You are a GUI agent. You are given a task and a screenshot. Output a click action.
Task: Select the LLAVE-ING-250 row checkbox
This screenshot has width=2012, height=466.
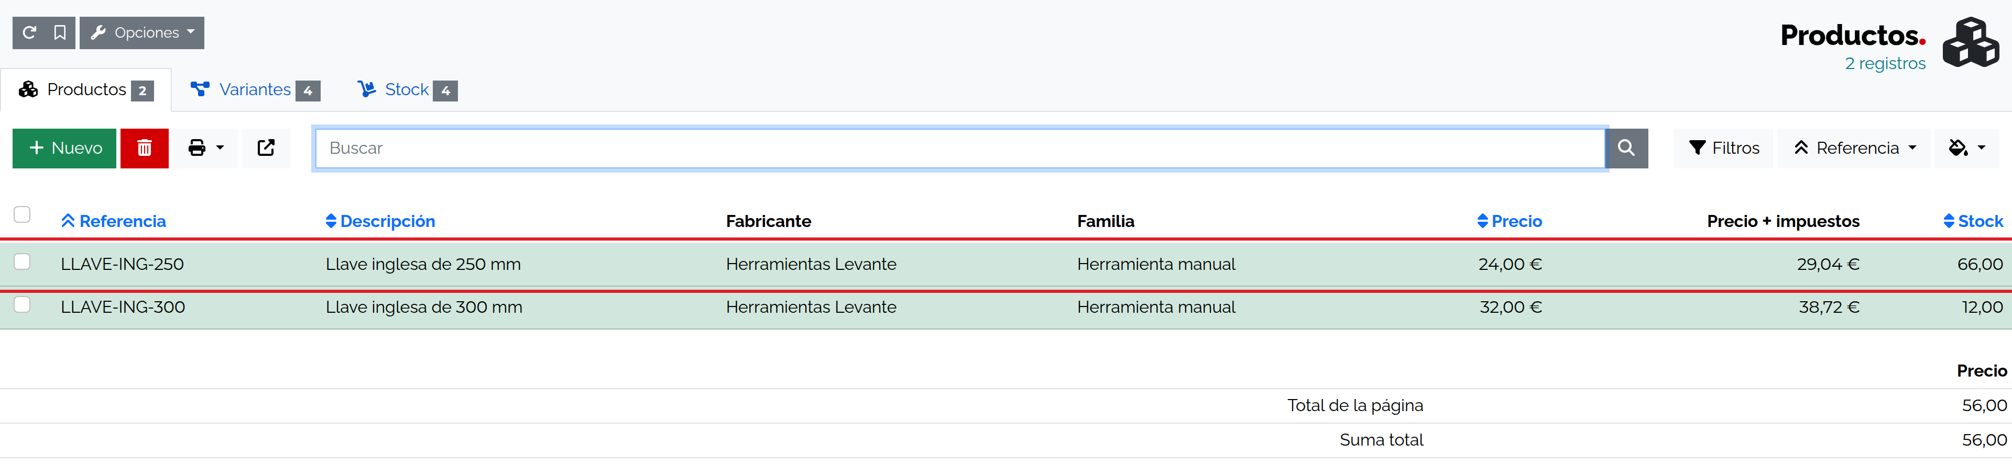[x=22, y=262]
